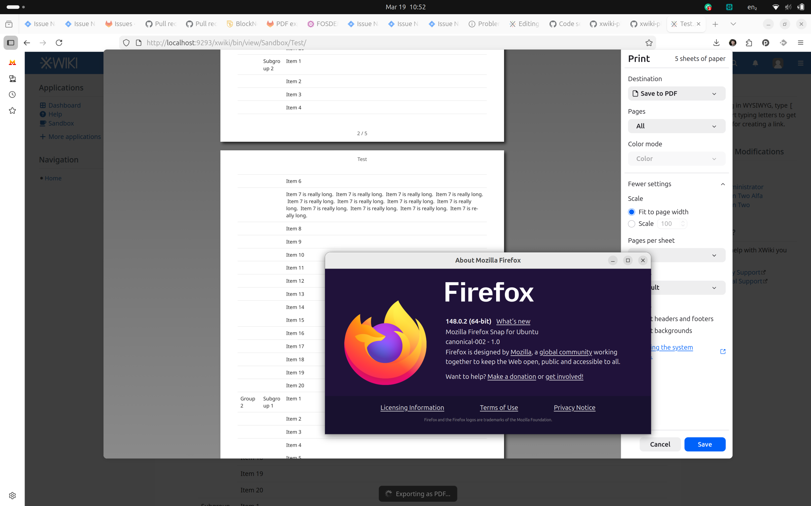Click the Firefox sidebar toggle icon

[11, 43]
